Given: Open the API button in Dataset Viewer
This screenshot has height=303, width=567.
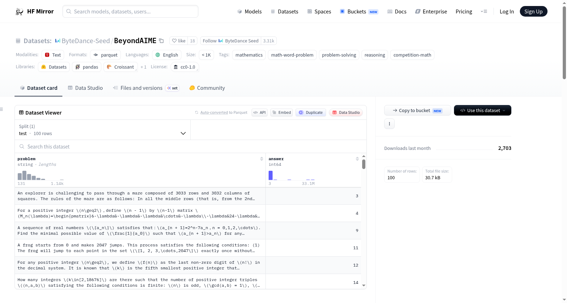Looking at the screenshot, I should click(x=259, y=112).
